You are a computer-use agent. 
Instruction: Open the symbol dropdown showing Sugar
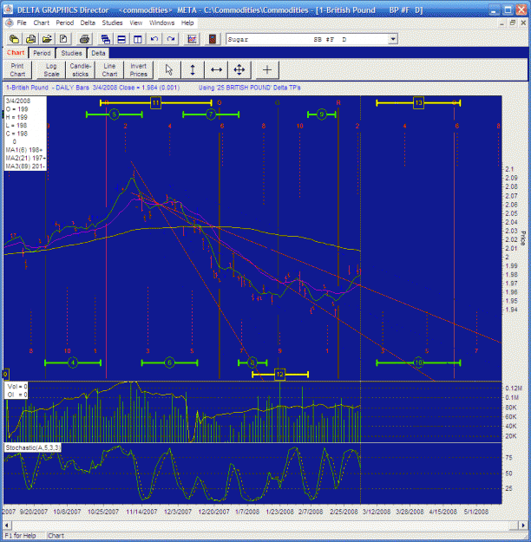coord(393,39)
